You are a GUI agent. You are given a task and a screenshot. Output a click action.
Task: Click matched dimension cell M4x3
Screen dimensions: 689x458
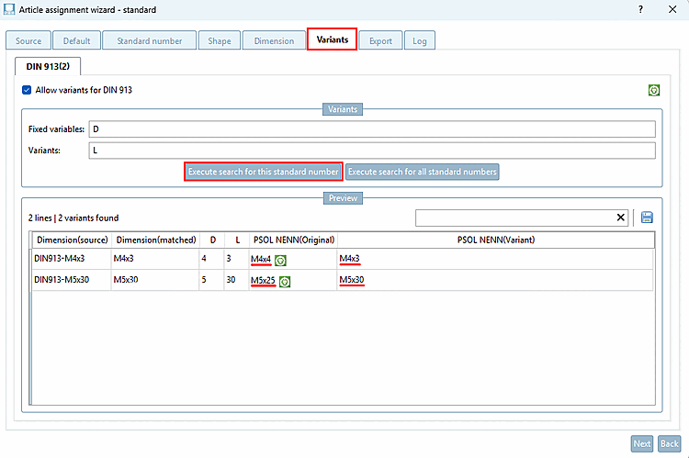click(x=155, y=259)
